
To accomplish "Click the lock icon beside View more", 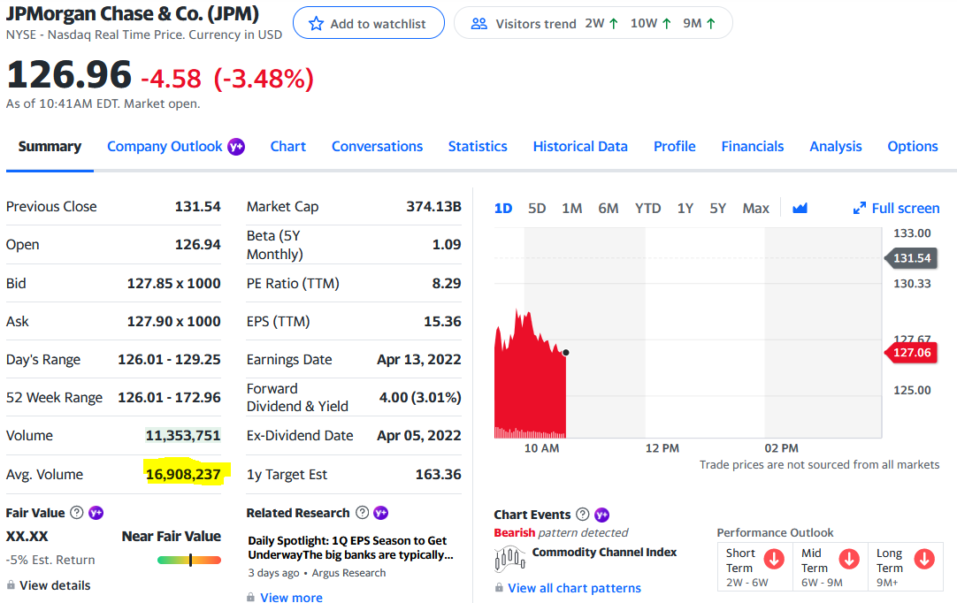I will 251,597.
